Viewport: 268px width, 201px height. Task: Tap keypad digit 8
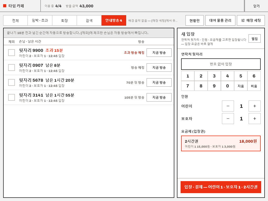coord(201,86)
